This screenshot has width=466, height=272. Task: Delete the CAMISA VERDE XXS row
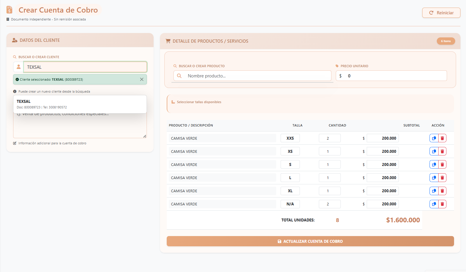[442, 138]
